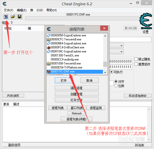Open the 文件(F) menu
154x149 pixels.
click(9, 10)
